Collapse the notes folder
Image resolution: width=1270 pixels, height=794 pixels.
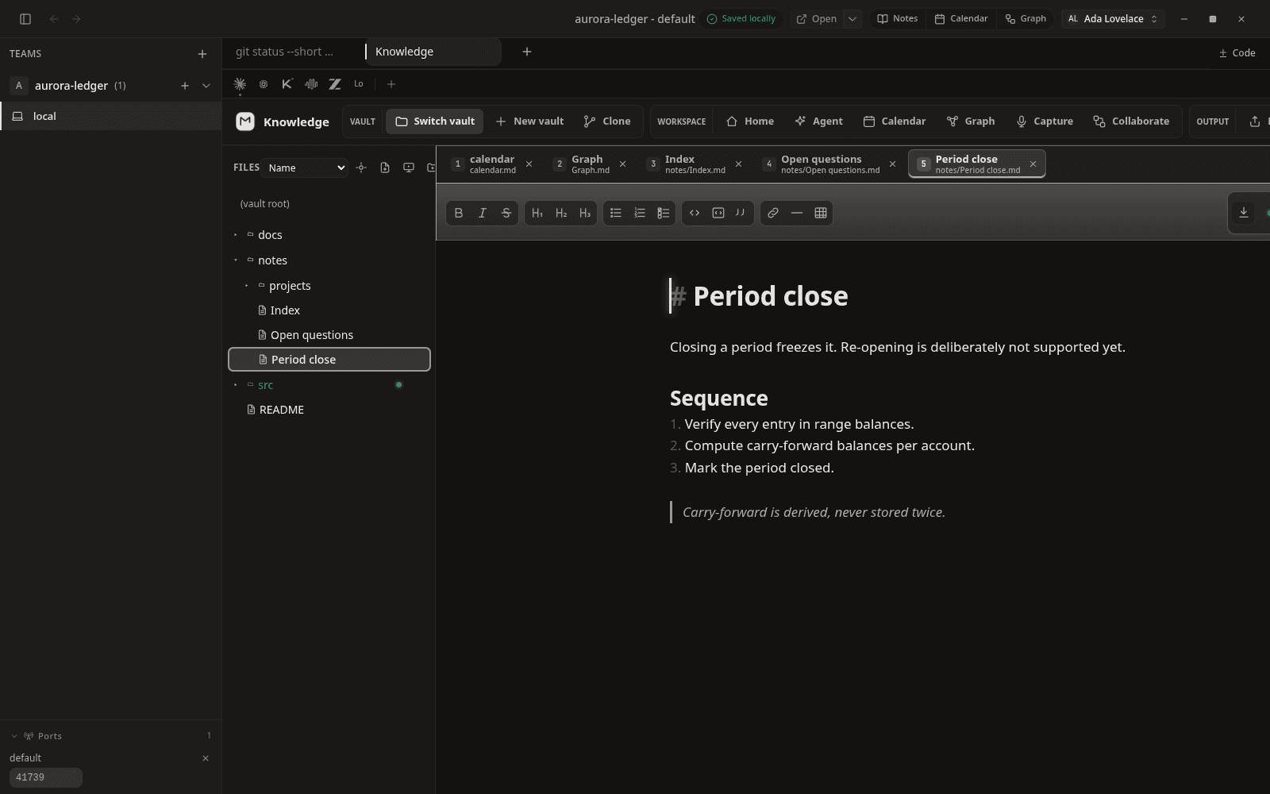236,260
